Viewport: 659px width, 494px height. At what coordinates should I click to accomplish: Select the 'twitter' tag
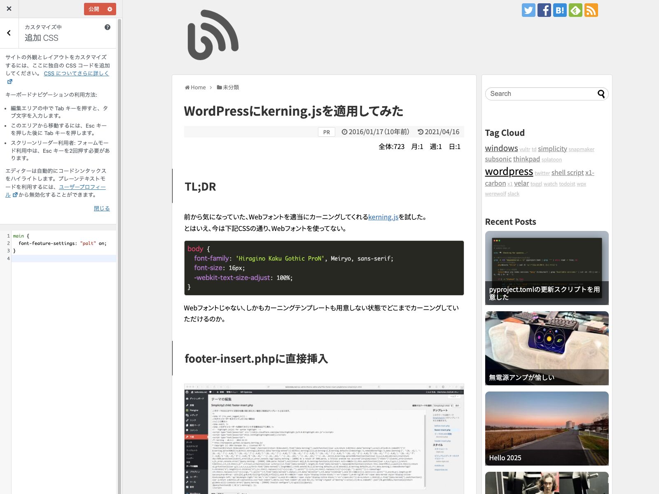pos(542,173)
